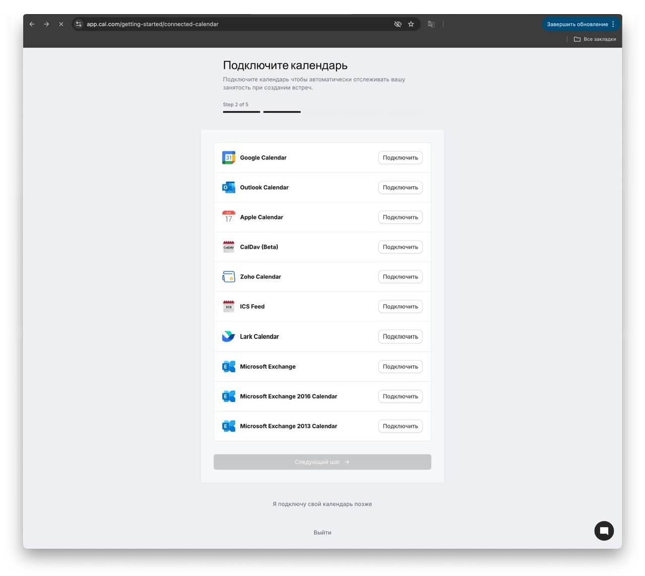Viewport: 645px width, 576px height.
Task: Click the Step 2 of 5 text
Action: tap(236, 104)
